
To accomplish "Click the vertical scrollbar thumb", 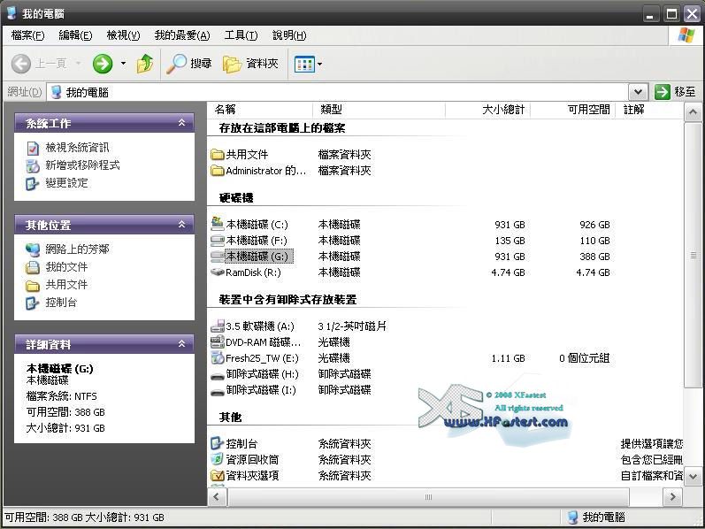I will [x=693, y=255].
